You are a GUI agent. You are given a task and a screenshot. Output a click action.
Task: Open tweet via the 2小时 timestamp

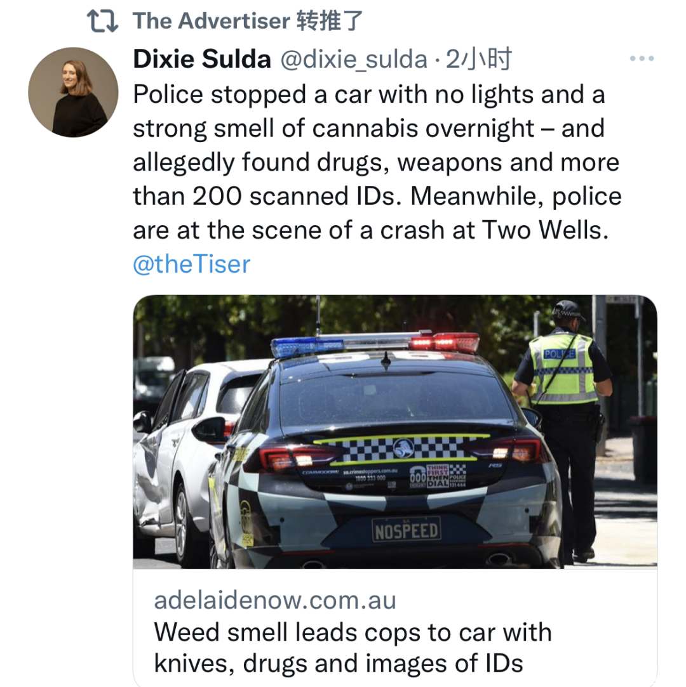478,59
